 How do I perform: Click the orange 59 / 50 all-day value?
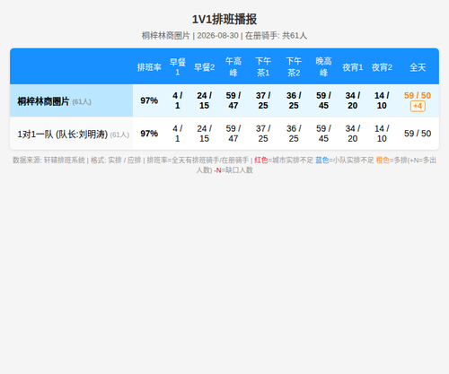pyautogui.click(x=418, y=96)
